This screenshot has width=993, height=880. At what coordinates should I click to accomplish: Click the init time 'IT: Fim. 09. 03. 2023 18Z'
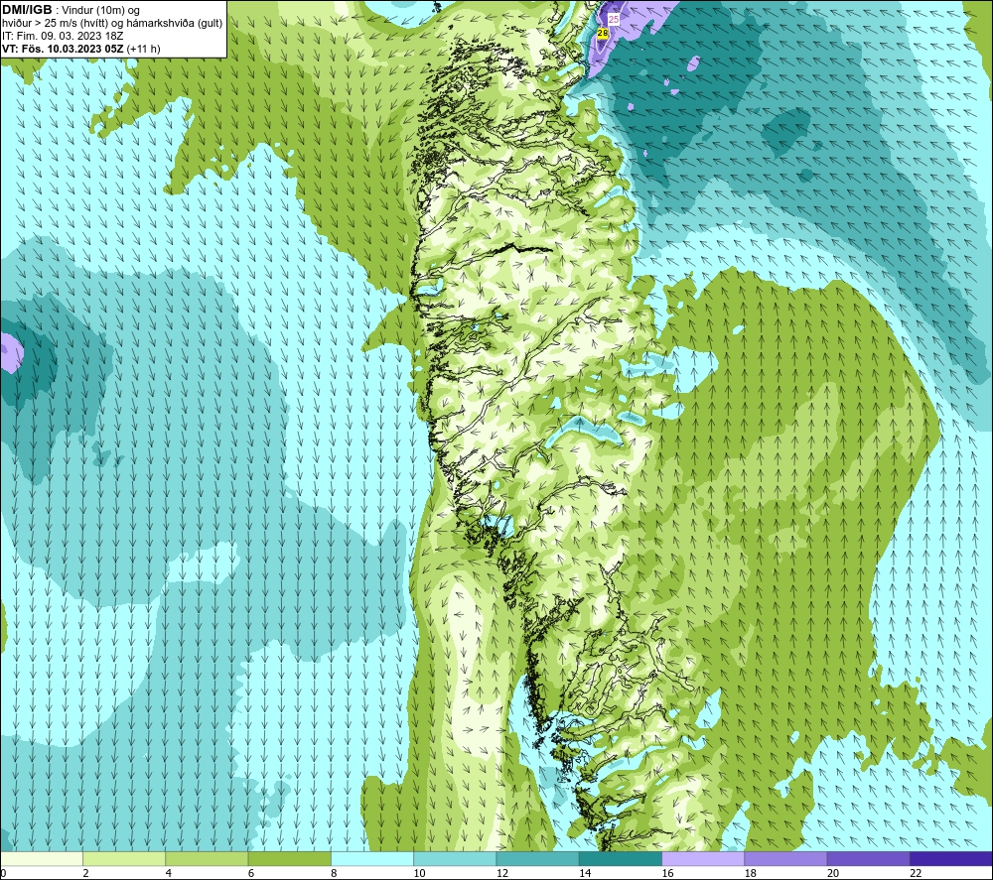click(x=63, y=36)
